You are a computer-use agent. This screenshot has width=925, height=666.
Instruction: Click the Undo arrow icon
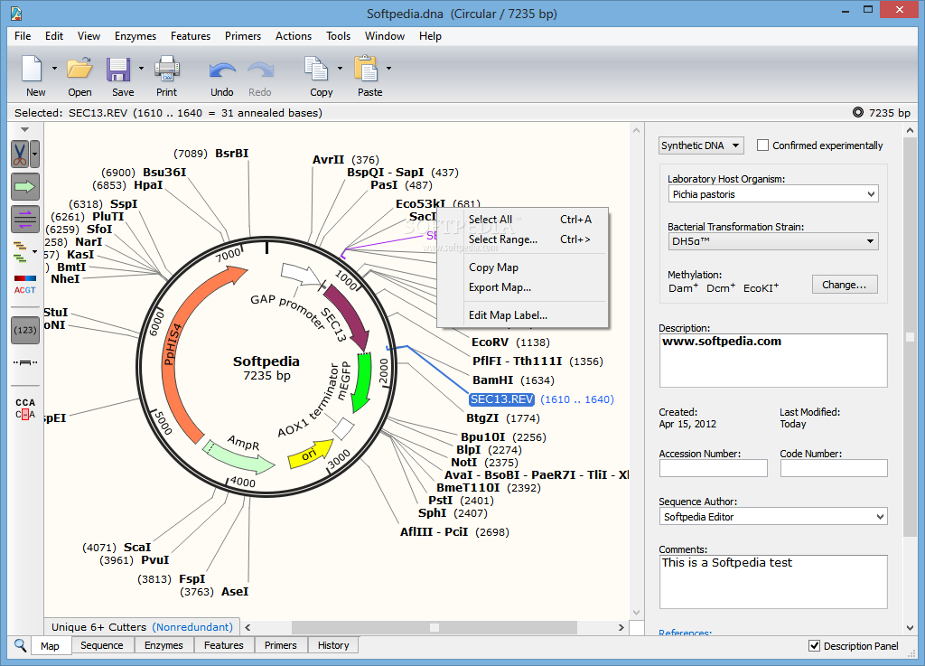point(222,70)
